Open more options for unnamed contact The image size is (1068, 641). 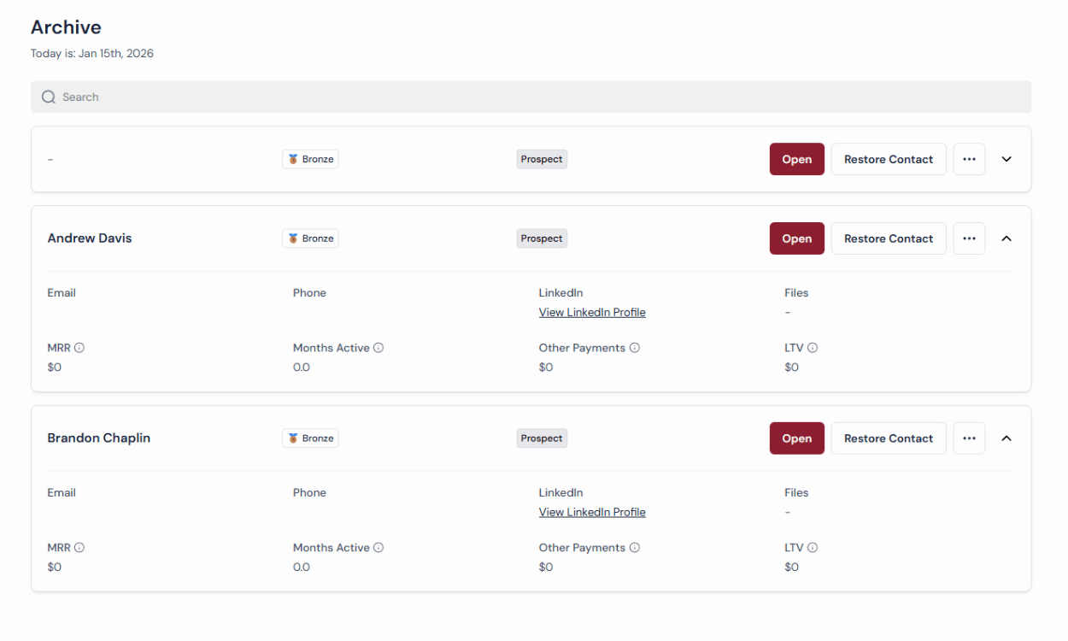[x=969, y=159]
